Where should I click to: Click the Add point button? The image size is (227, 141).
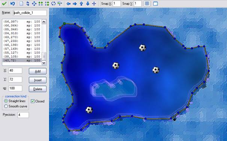click(38, 71)
